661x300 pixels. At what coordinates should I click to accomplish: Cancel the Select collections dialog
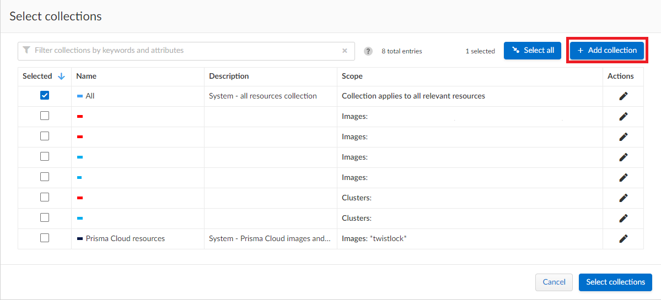553,282
